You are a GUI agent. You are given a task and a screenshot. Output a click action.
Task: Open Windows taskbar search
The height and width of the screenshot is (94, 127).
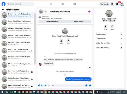coord(7,92)
